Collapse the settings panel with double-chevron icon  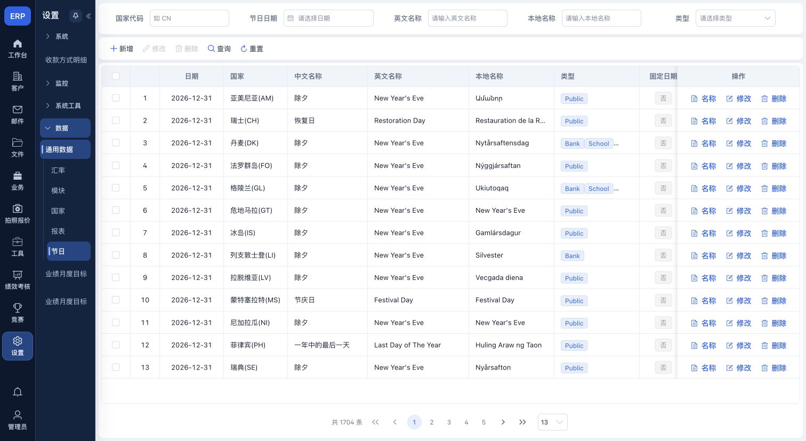(x=88, y=16)
